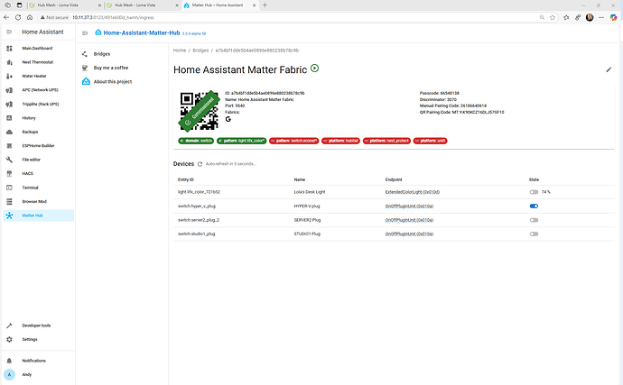This screenshot has height=385, width=623.
Task: Click the QR pairing code image
Action: pos(199,112)
